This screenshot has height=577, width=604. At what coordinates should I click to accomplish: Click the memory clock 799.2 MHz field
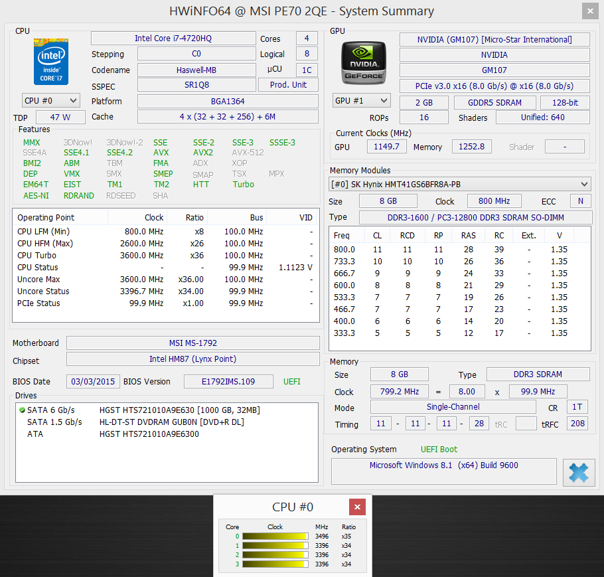pos(400,391)
